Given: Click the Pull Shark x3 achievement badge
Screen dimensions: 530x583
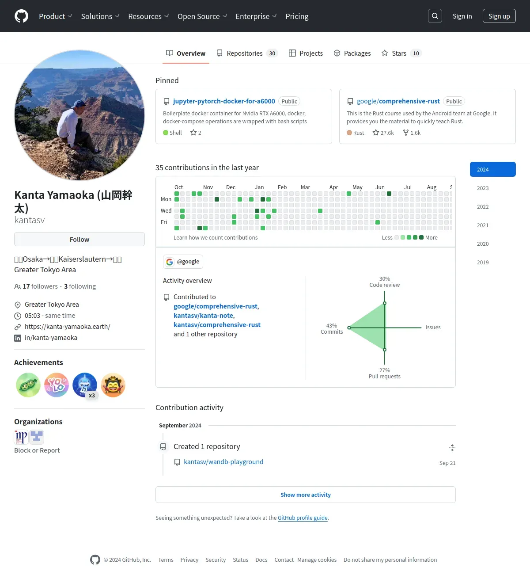Looking at the screenshot, I should pyautogui.click(x=85, y=385).
